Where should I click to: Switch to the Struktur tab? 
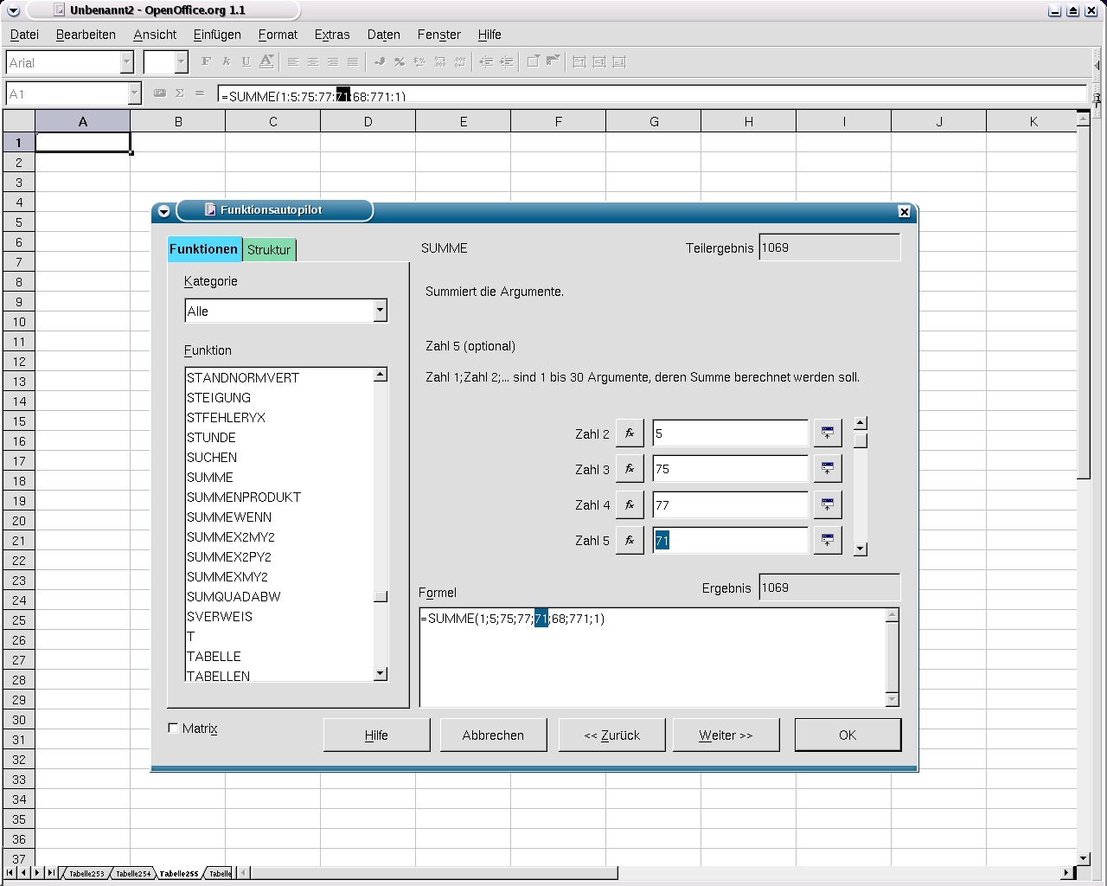point(269,250)
